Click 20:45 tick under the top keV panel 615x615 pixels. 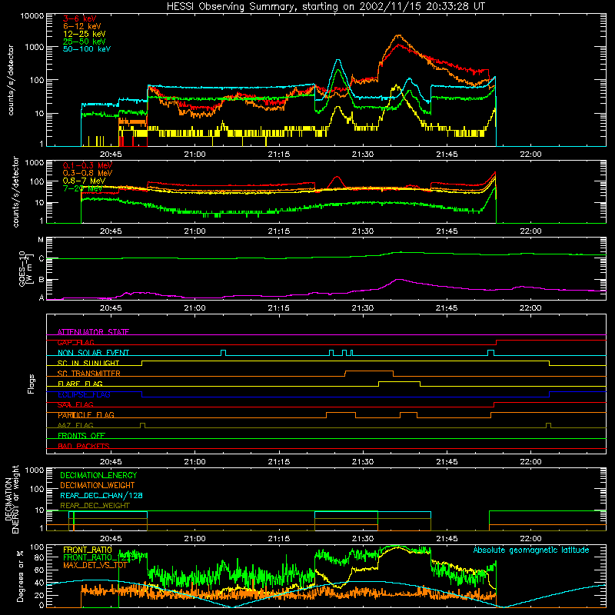[111, 155]
